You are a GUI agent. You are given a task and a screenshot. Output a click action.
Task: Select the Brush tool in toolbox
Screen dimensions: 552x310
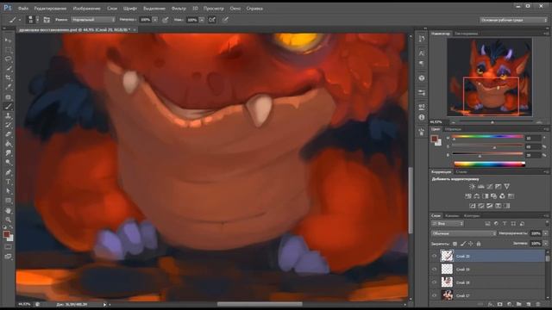point(8,106)
